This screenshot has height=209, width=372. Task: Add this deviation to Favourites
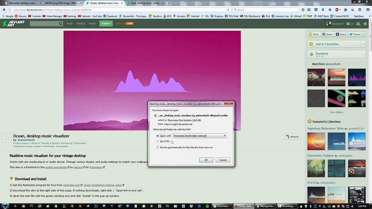334,44
